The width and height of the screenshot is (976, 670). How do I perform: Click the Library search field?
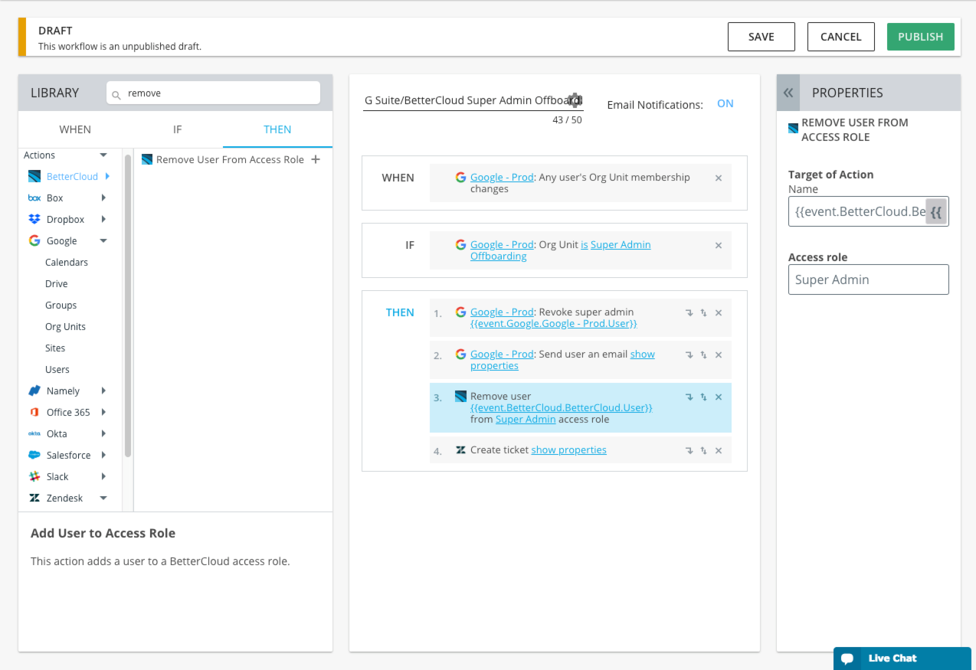coord(213,93)
